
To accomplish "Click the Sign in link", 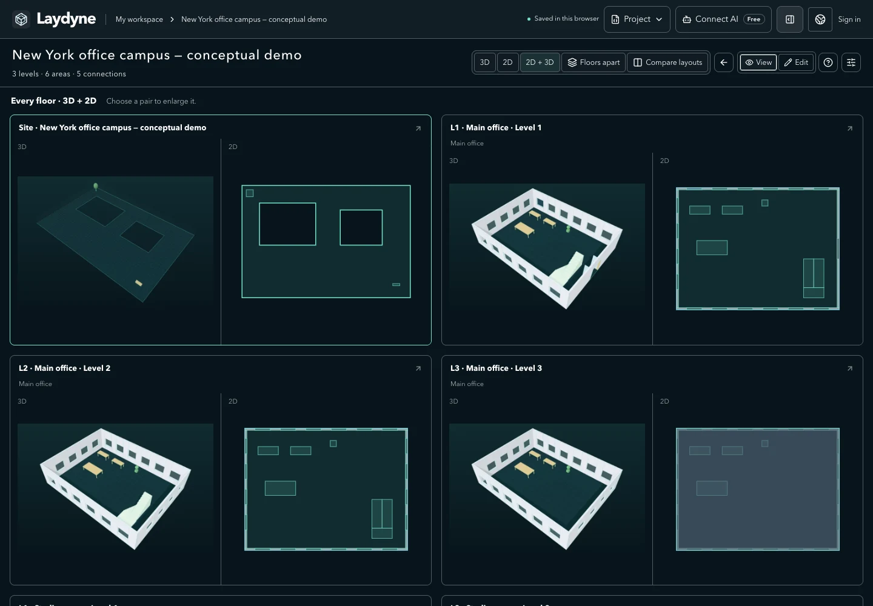I will pyautogui.click(x=849, y=19).
